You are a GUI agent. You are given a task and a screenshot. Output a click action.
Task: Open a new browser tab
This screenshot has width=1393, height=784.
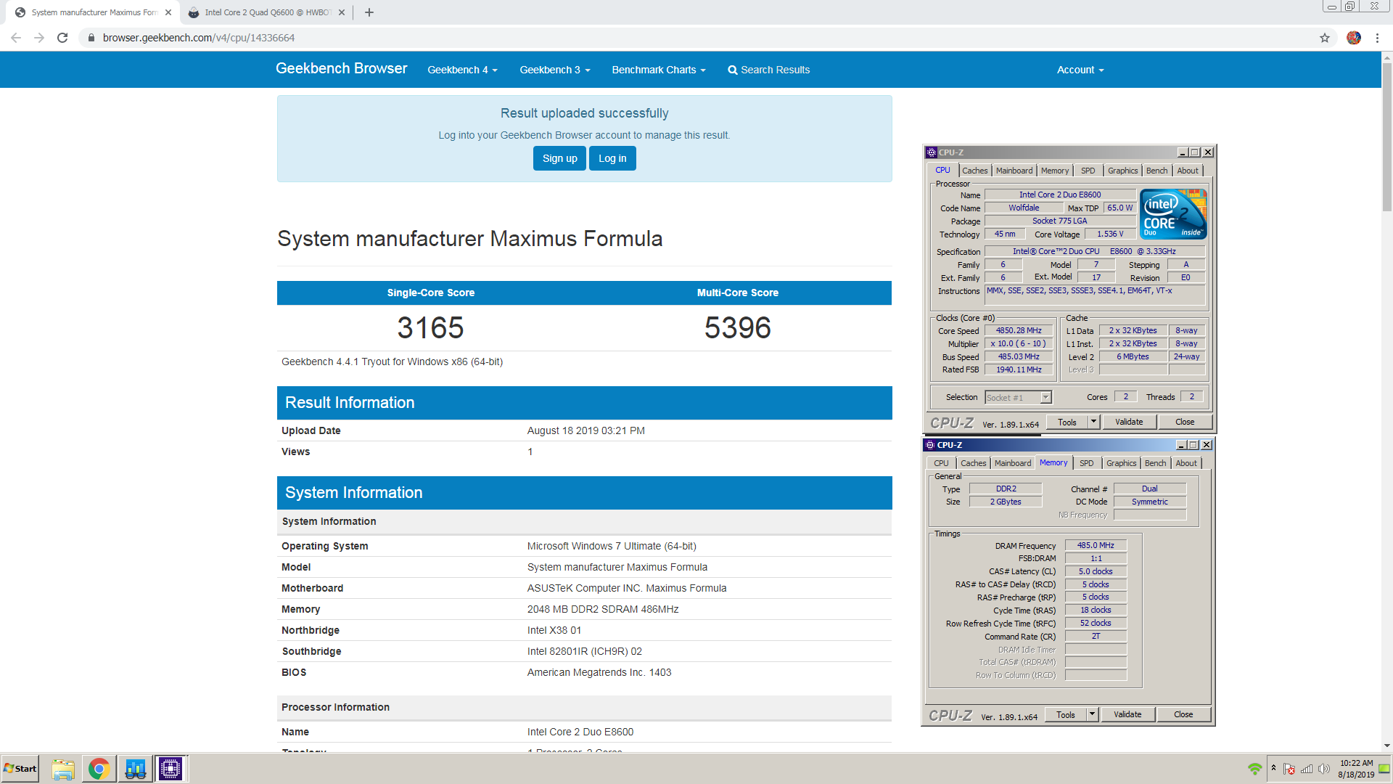tap(369, 12)
